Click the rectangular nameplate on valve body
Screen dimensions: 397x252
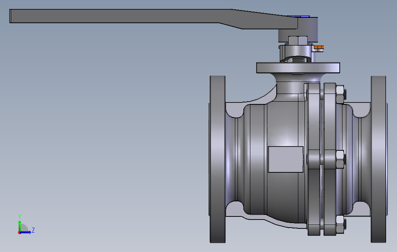(x=286, y=159)
